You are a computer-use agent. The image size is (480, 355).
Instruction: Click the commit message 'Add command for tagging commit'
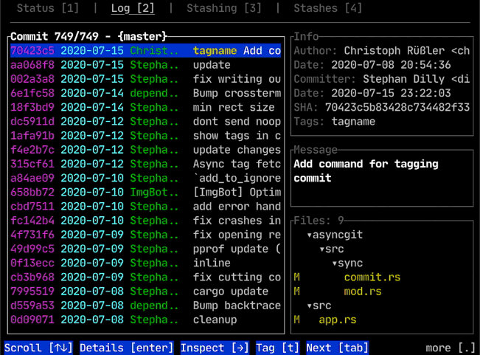[x=366, y=171]
